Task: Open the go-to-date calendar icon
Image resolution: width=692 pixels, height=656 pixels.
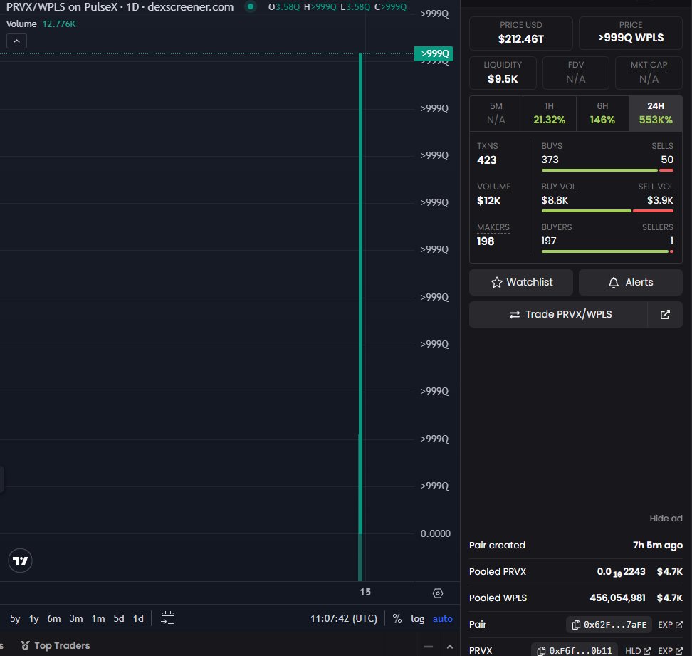Action: pos(168,618)
